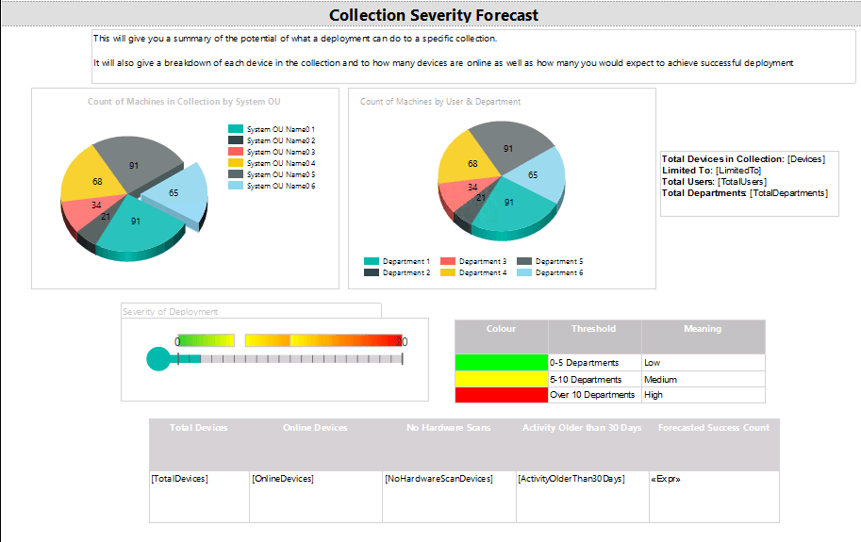The width and height of the screenshot is (861, 542).
Task: Click Department 4 yellow legend swatch
Action: click(448, 272)
